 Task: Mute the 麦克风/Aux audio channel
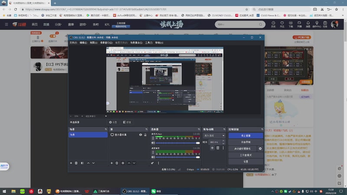(x=153, y=143)
